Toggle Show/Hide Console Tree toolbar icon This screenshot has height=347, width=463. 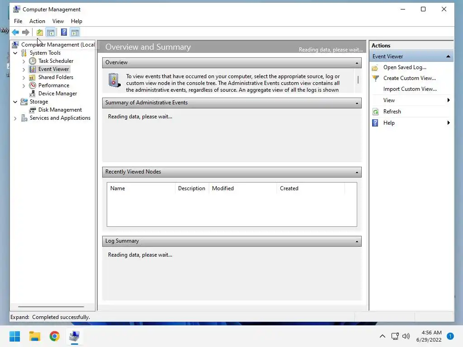[51, 32]
